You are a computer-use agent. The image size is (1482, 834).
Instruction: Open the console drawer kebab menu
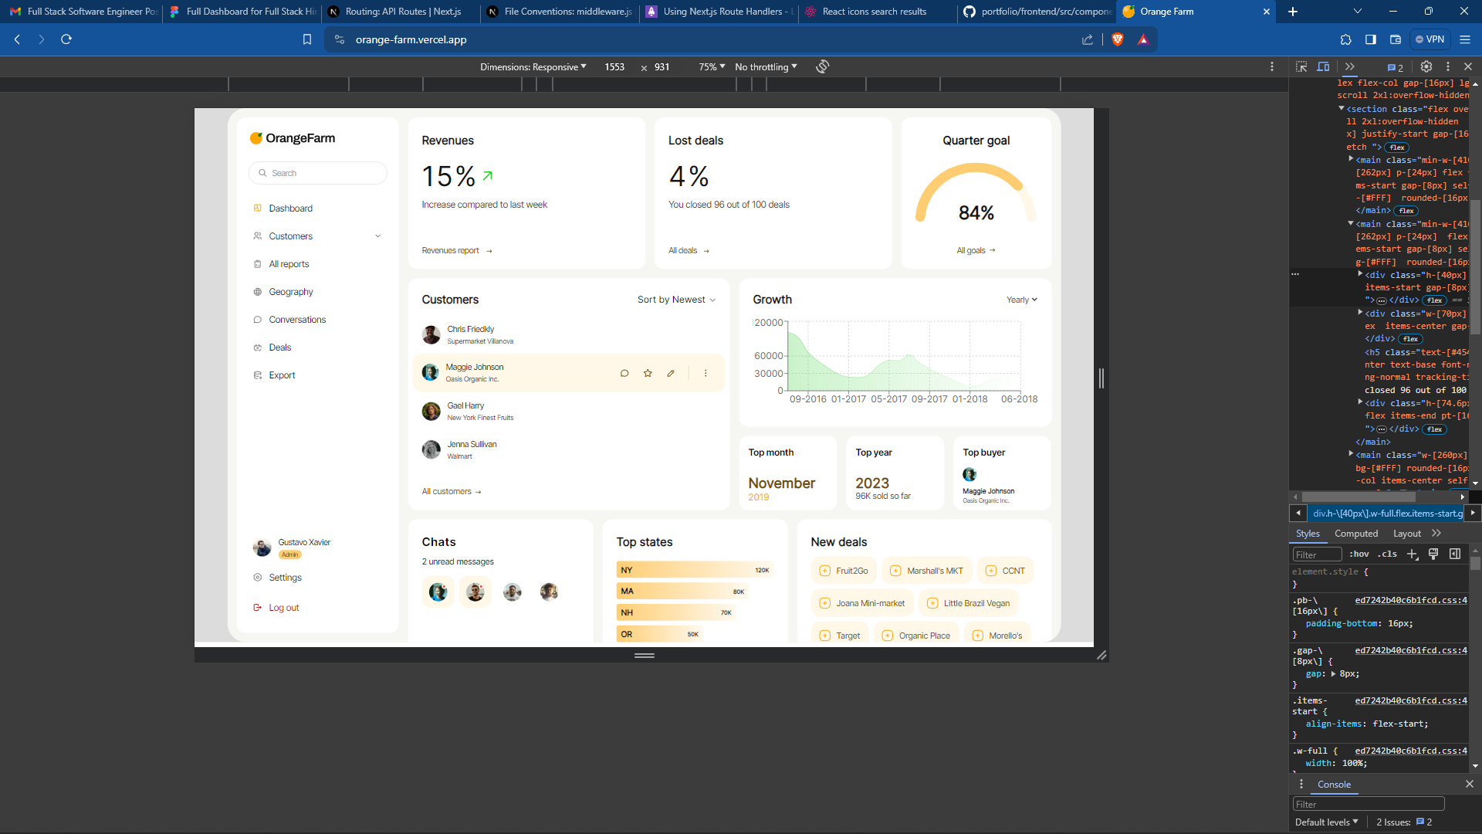tap(1301, 784)
